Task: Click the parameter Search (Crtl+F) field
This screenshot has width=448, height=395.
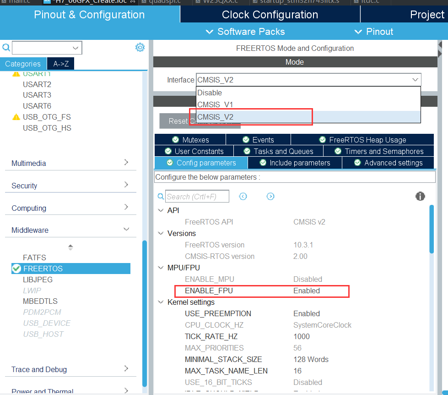Action: (x=197, y=197)
